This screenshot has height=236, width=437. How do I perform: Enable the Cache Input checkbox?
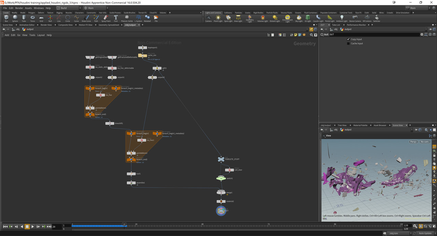pyautogui.click(x=348, y=43)
